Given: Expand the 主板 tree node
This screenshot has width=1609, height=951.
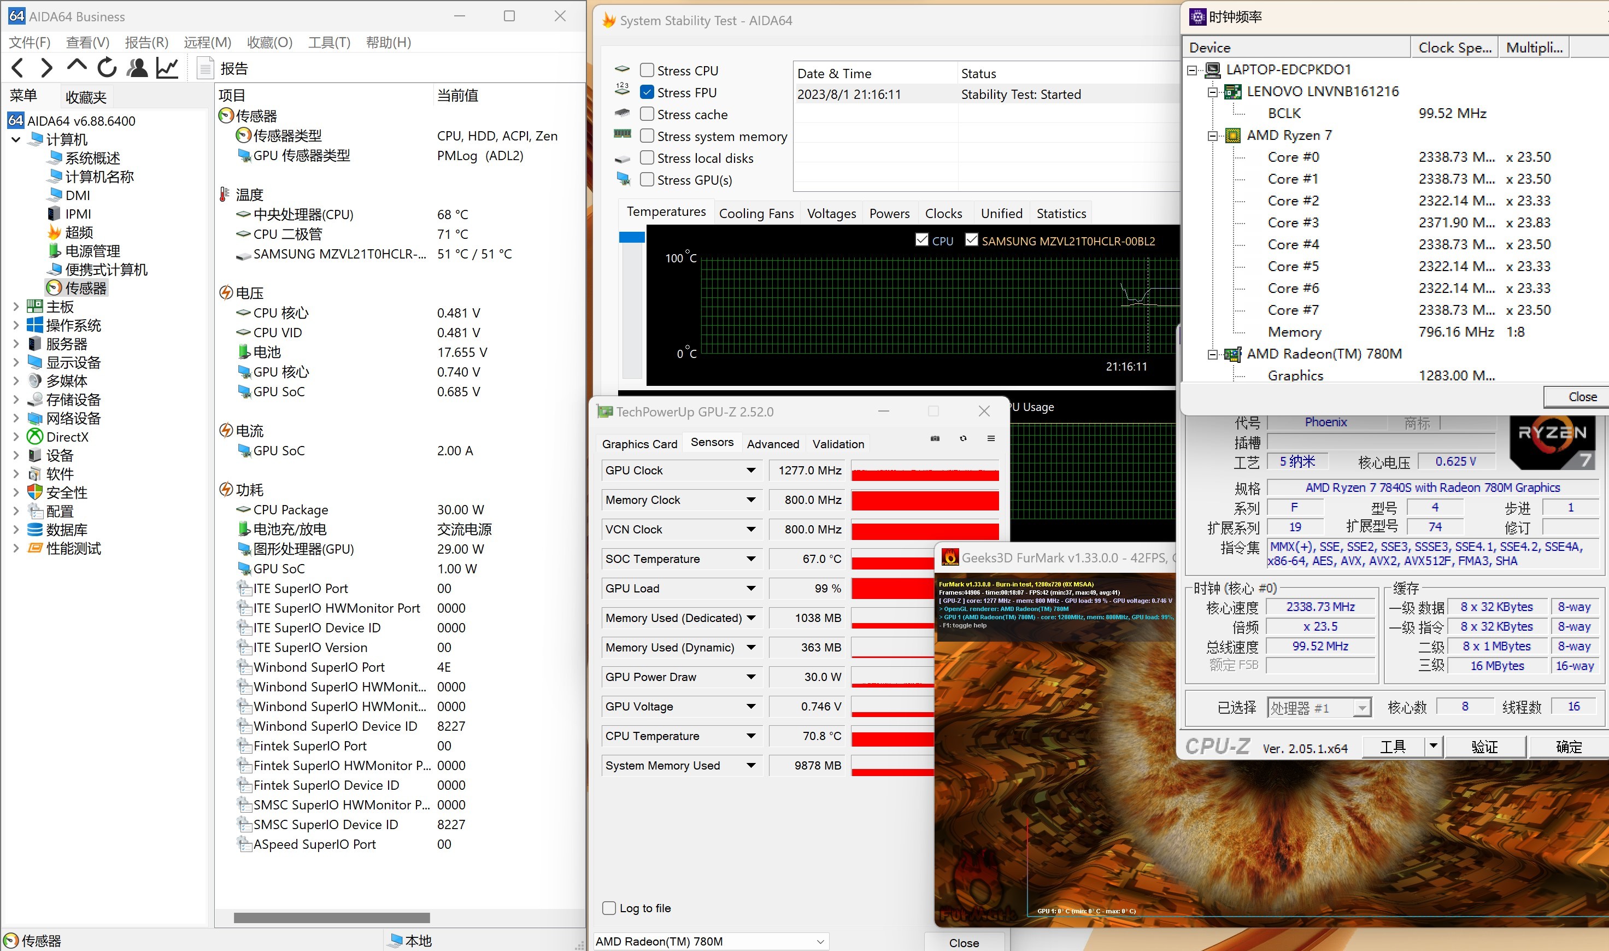Looking at the screenshot, I should click(x=16, y=307).
